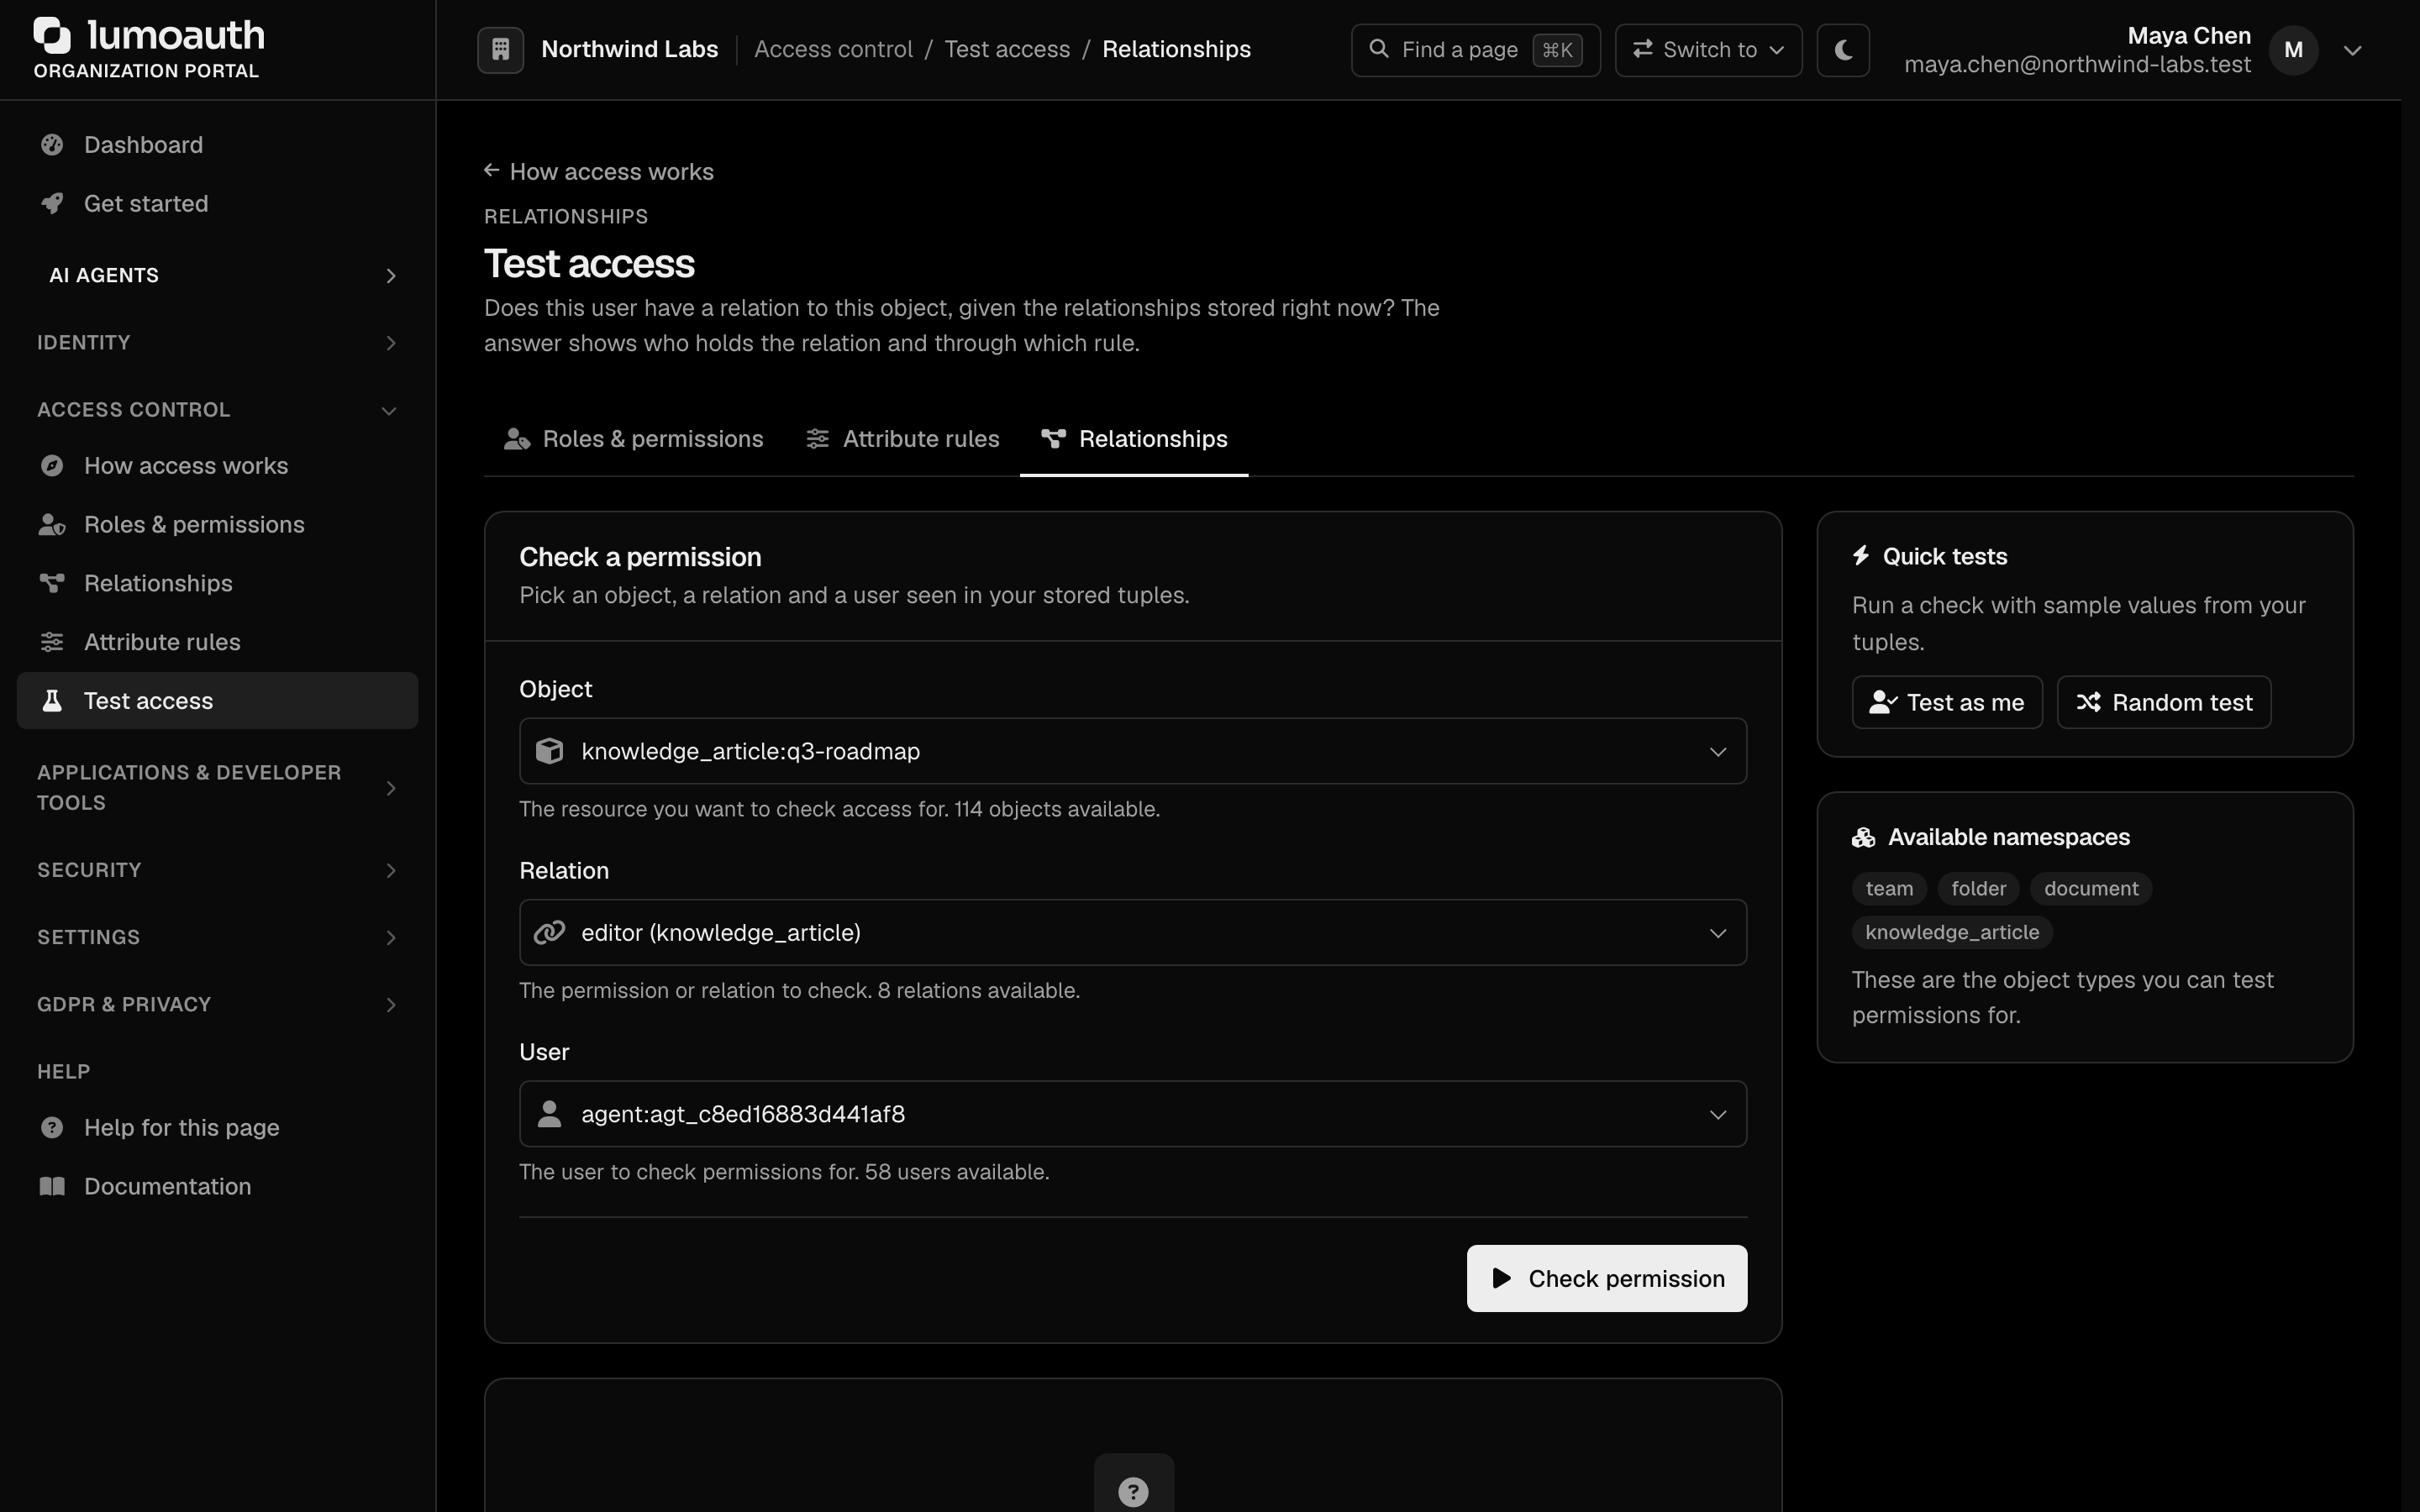Click the Quick tests lightning bolt icon

[1860, 556]
